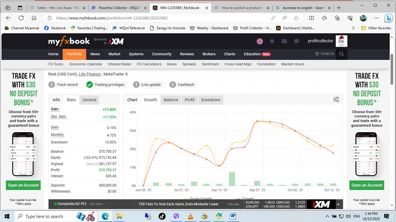Click the Track record status badge
This screenshot has width=396, height=222.
pyautogui.click(x=64, y=84)
